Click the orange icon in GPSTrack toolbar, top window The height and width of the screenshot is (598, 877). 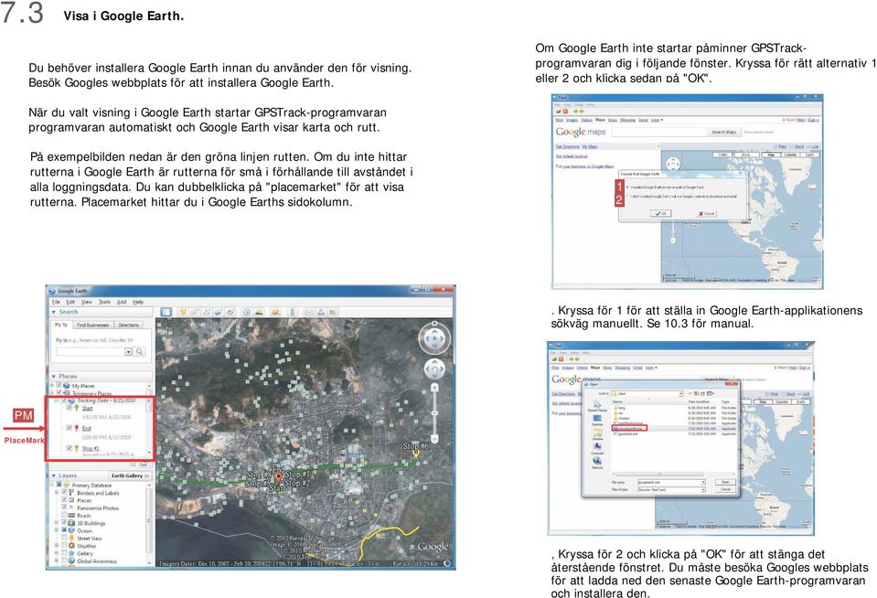565,112
